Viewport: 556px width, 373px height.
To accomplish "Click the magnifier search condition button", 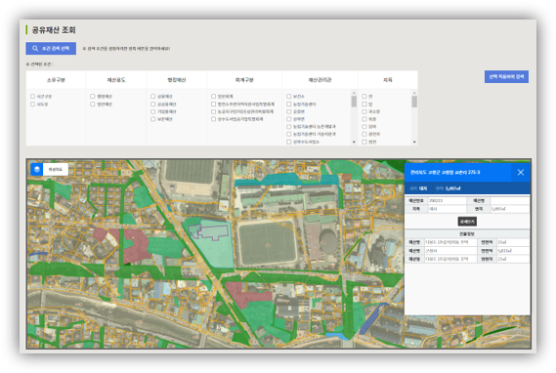I will click(x=51, y=49).
